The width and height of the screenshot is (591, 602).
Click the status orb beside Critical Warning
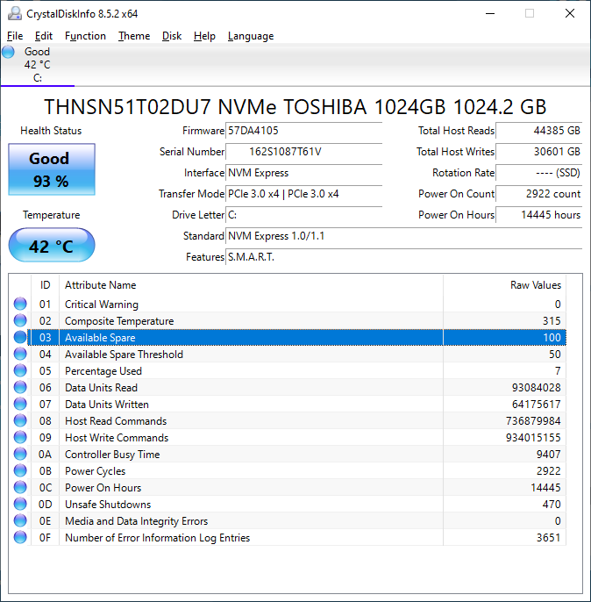pos(20,305)
